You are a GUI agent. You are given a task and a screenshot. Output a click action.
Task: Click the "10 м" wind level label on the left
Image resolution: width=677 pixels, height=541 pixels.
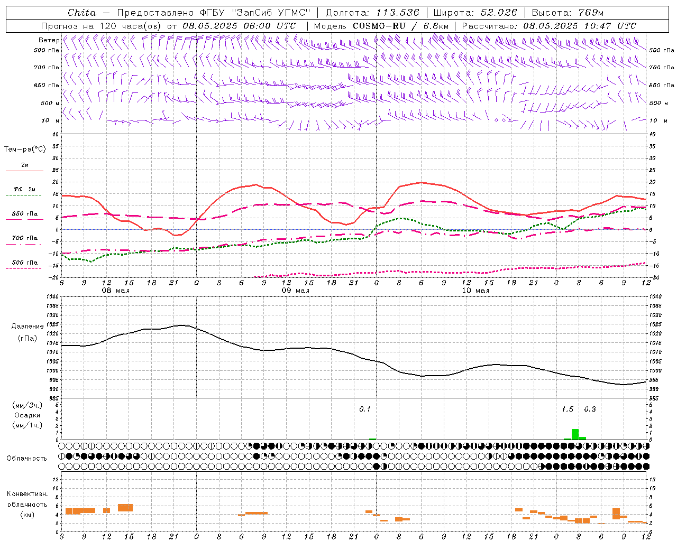click(50, 120)
